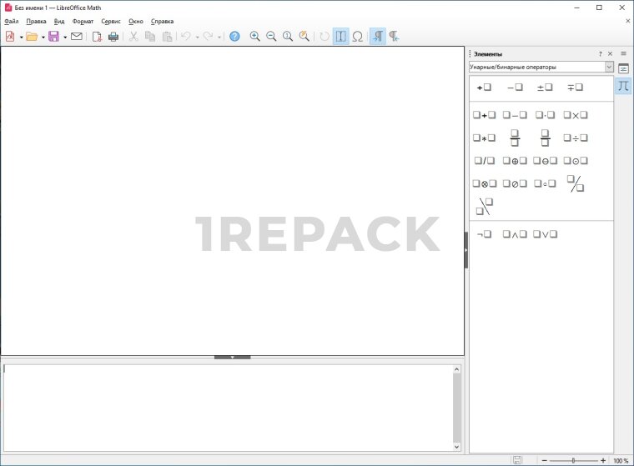The height and width of the screenshot is (466, 634).
Task: Click the Zoom In magnifier icon
Action: (x=254, y=37)
